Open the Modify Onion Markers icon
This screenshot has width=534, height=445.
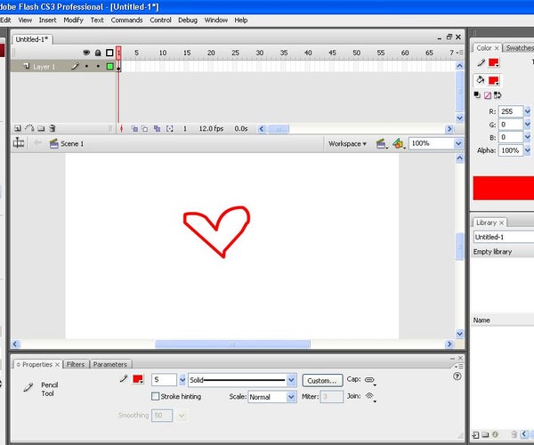point(170,129)
